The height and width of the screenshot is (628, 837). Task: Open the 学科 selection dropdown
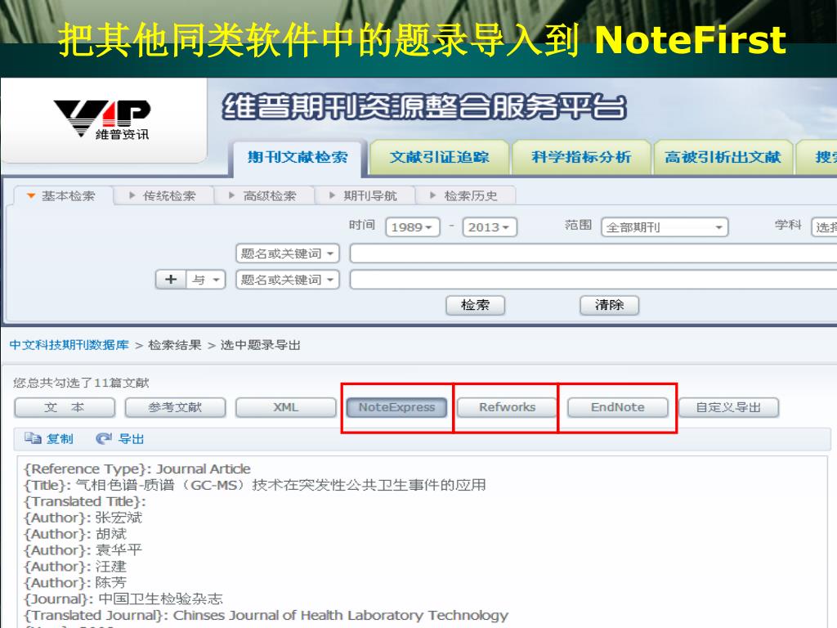pos(824,227)
